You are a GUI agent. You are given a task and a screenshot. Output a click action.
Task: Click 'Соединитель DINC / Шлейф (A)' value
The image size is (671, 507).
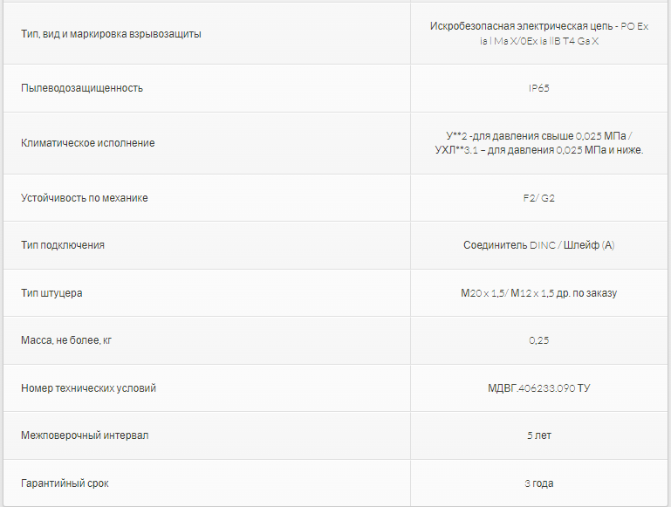pyautogui.click(x=538, y=245)
